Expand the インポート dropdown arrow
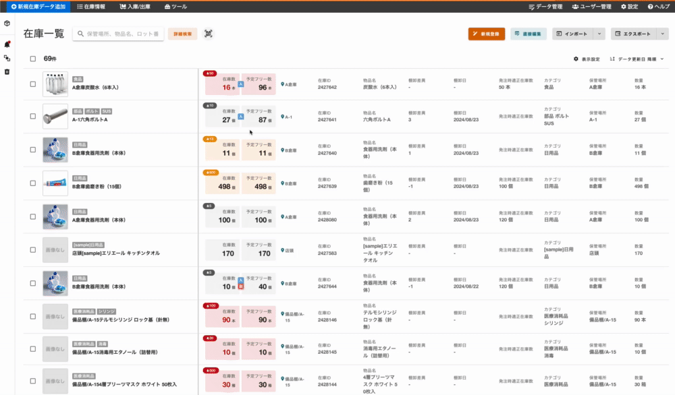 click(x=599, y=34)
